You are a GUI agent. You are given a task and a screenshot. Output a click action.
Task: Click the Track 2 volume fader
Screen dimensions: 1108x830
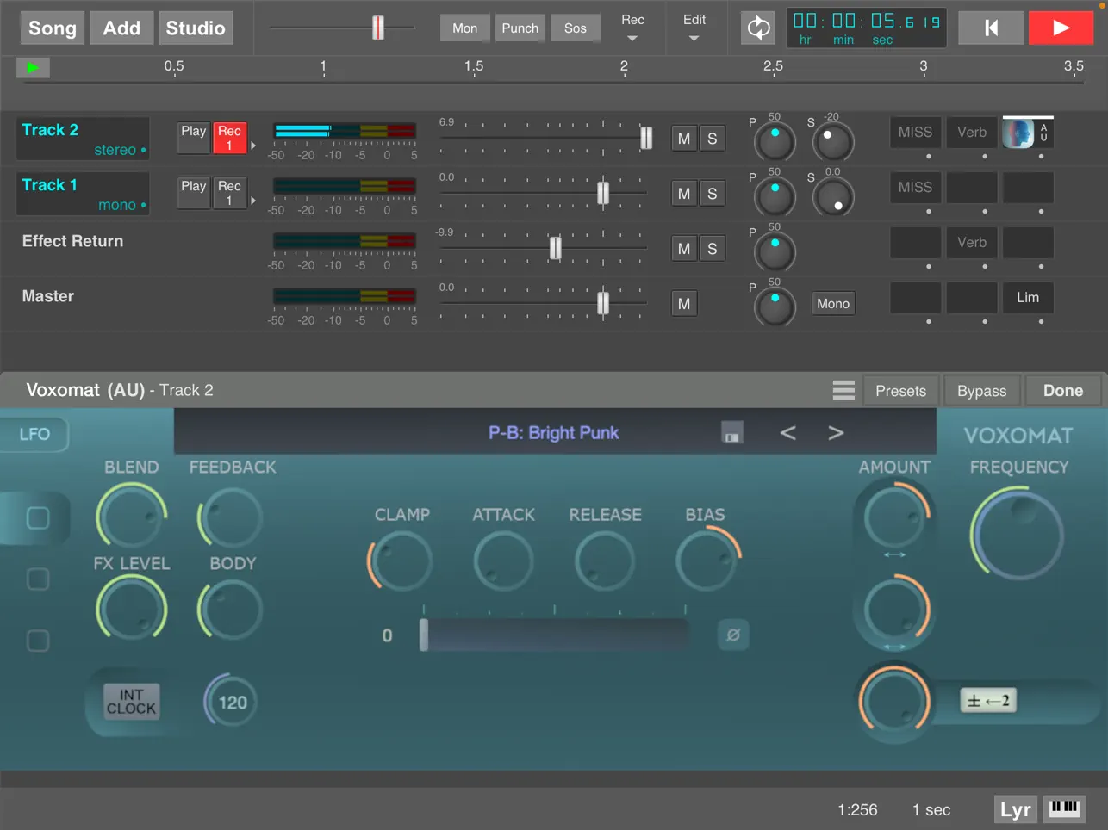[646, 138]
